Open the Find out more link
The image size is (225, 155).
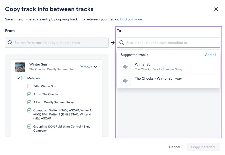point(131,19)
